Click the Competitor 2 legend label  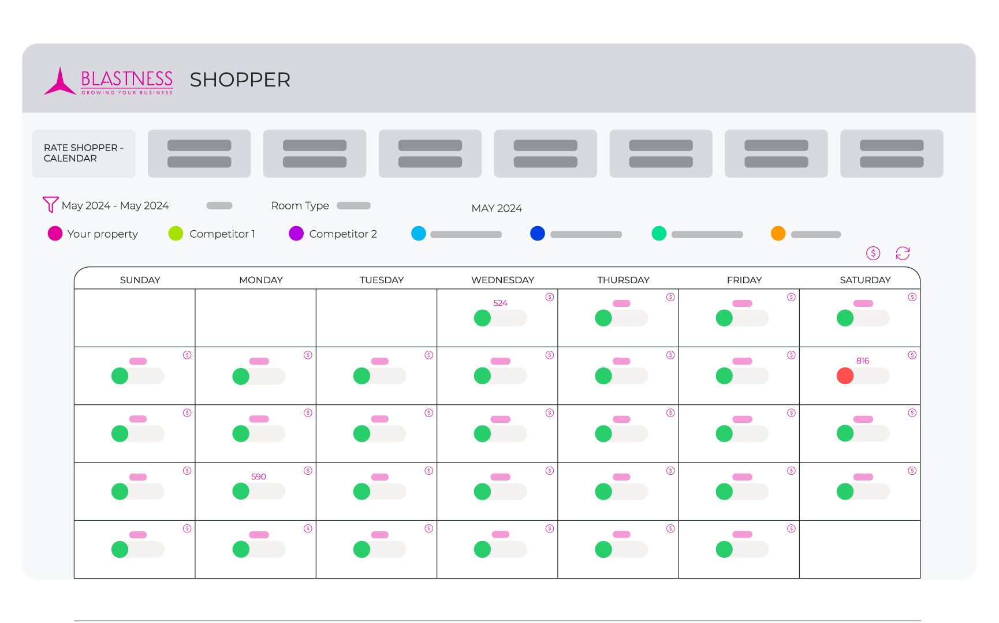pyautogui.click(x=343, y=234)
